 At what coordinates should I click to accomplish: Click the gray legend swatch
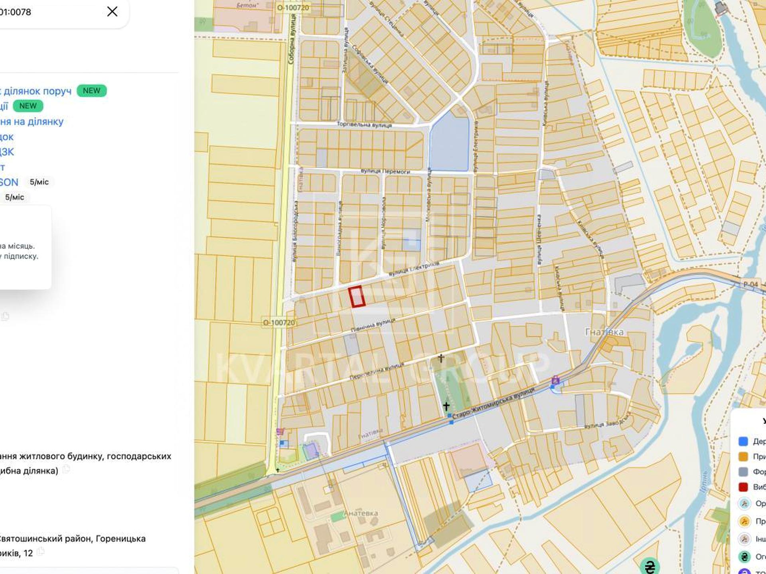[743, 472]
